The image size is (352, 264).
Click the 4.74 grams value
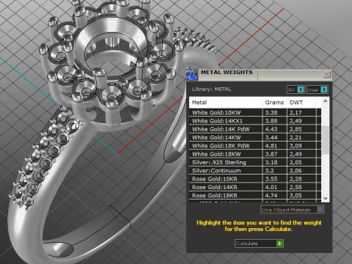click(x=271, y=196)
